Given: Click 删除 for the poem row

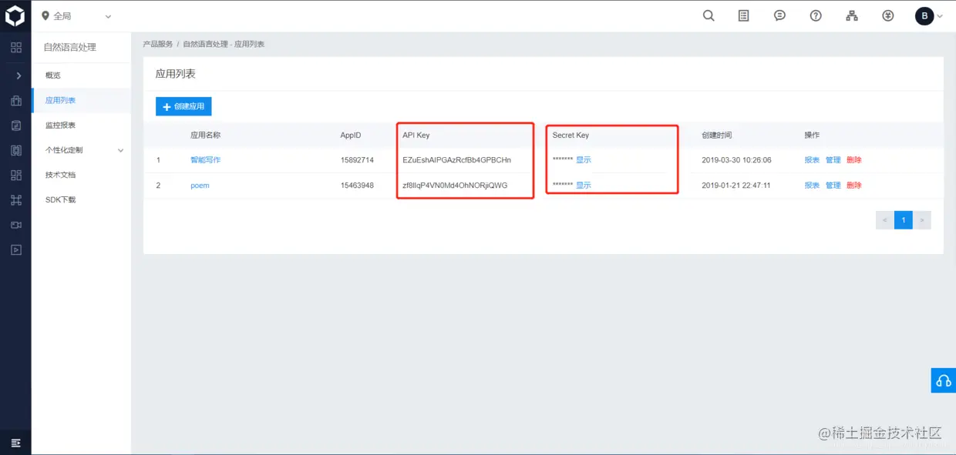Looking at the screenshot, I should pyautogui.click(x=854, y=186).
